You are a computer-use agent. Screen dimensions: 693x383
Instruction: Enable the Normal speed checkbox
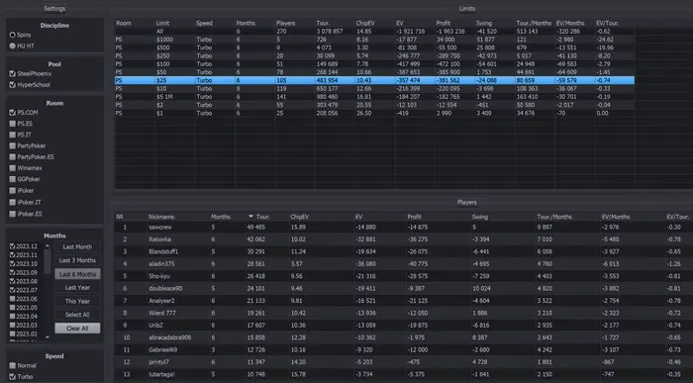pyautogui.click(x=12, y=365)
